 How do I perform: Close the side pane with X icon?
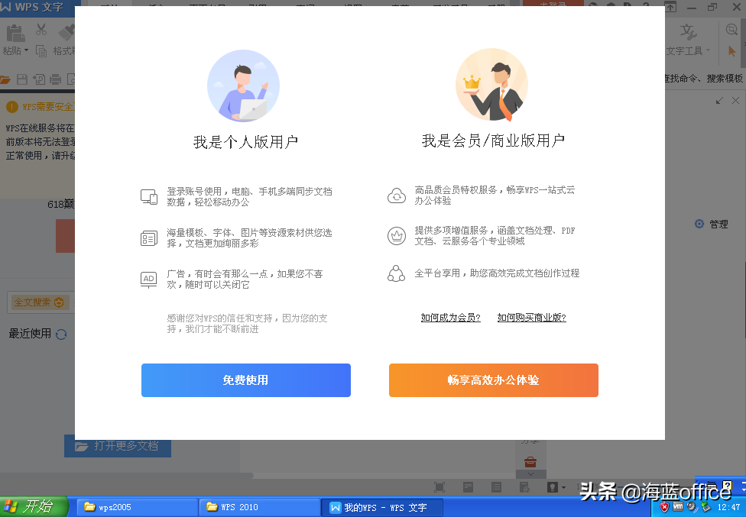tap(735, 100)
